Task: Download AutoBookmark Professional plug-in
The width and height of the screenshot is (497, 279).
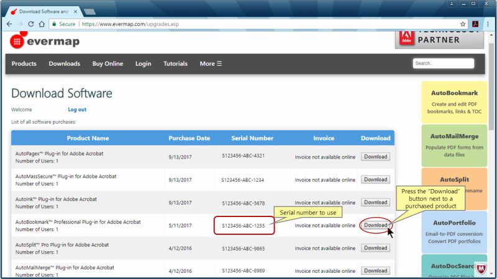Action: click(x=376, y=225)
